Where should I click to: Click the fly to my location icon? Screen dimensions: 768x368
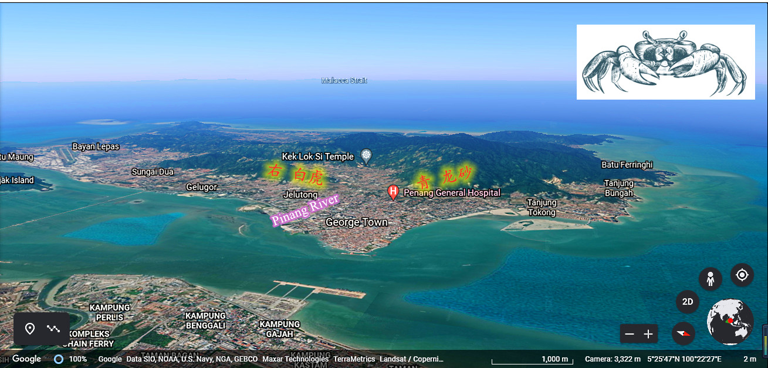pos(742,275)
